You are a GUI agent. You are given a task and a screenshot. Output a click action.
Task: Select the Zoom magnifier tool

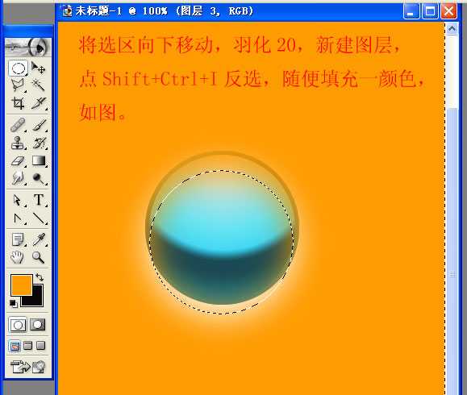tap(39, 257)
